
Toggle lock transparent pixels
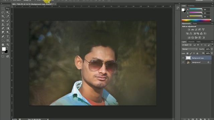(x=188, y=53)
